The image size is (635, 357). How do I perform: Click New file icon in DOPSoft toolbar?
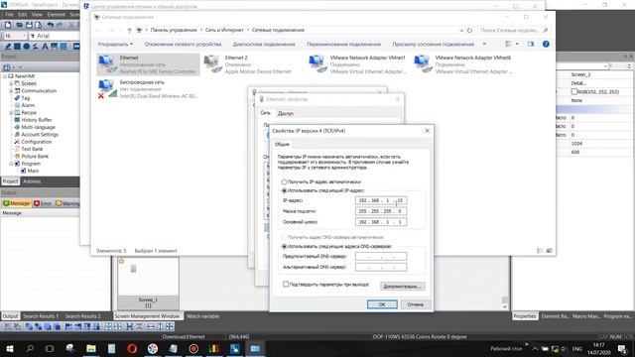click(x=8, y=25)
